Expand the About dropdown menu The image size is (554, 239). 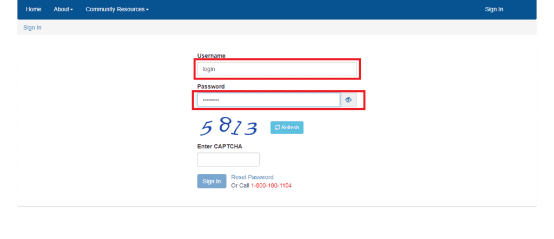[x=63, y=9]
